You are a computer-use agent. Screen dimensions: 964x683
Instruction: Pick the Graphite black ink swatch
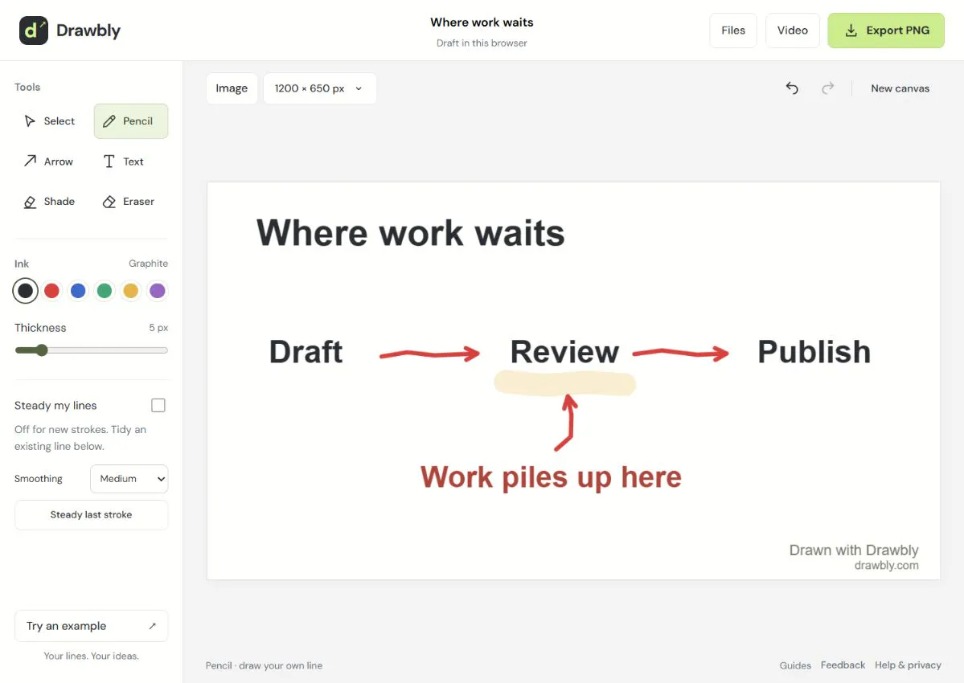click(25, 291)
